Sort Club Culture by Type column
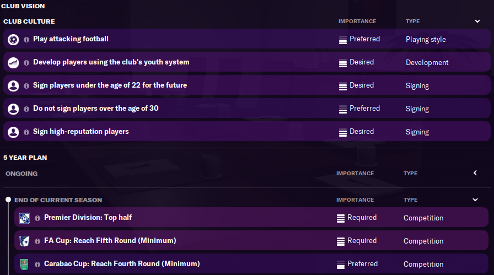The image size is (494, 275). (x=412, y=21)
